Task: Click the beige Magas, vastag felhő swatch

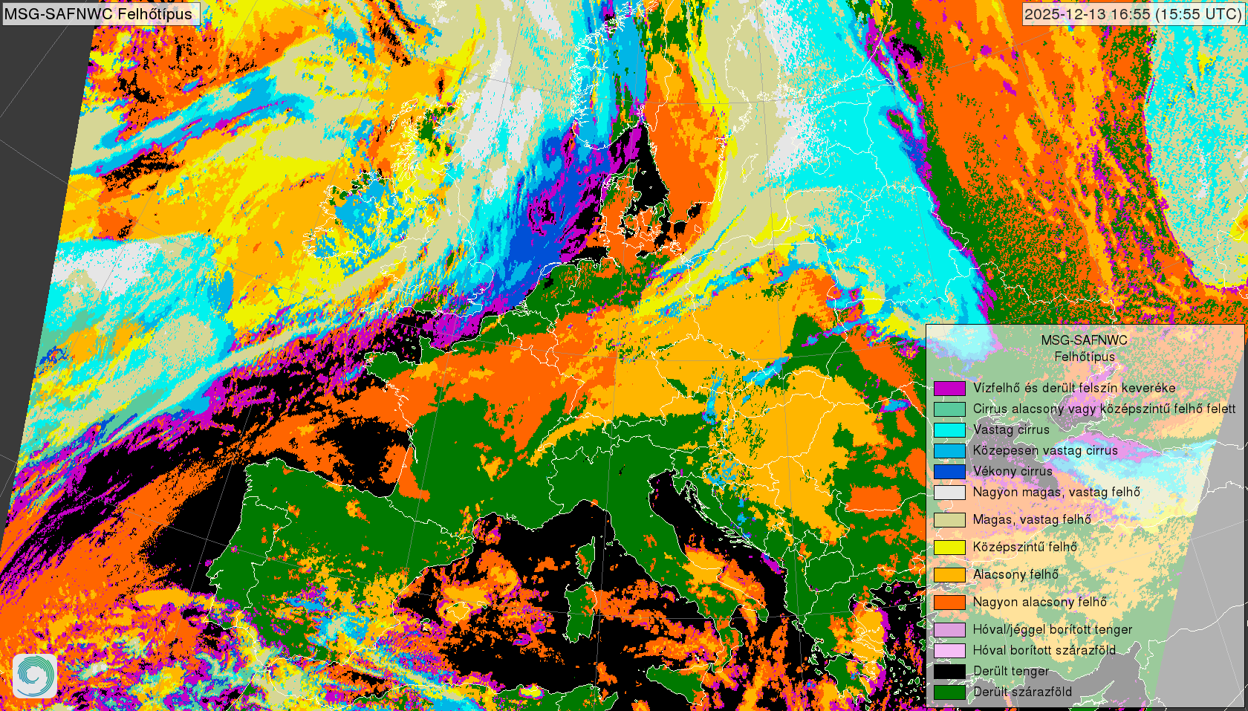Action: point(949,519)
